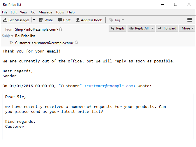Open the File menu
Image resolution: width=196 pixels, height=147 pixels.
(x=5, y=12)
